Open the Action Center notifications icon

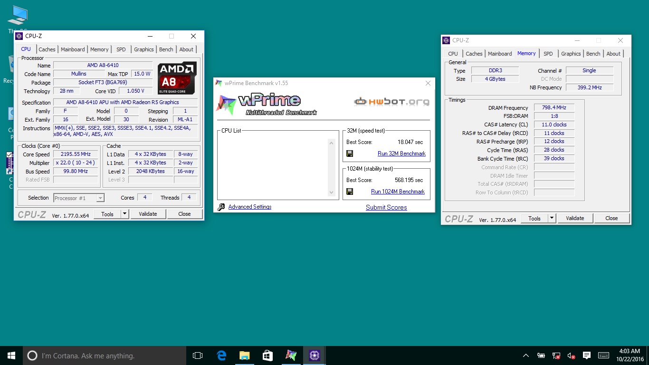(587, 355)
